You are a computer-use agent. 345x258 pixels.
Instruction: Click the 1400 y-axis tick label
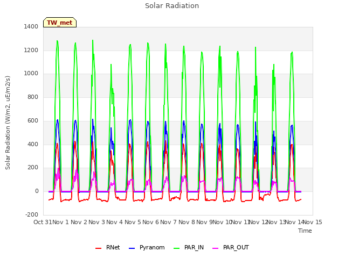pyautogui.click(x=31, y=26)
